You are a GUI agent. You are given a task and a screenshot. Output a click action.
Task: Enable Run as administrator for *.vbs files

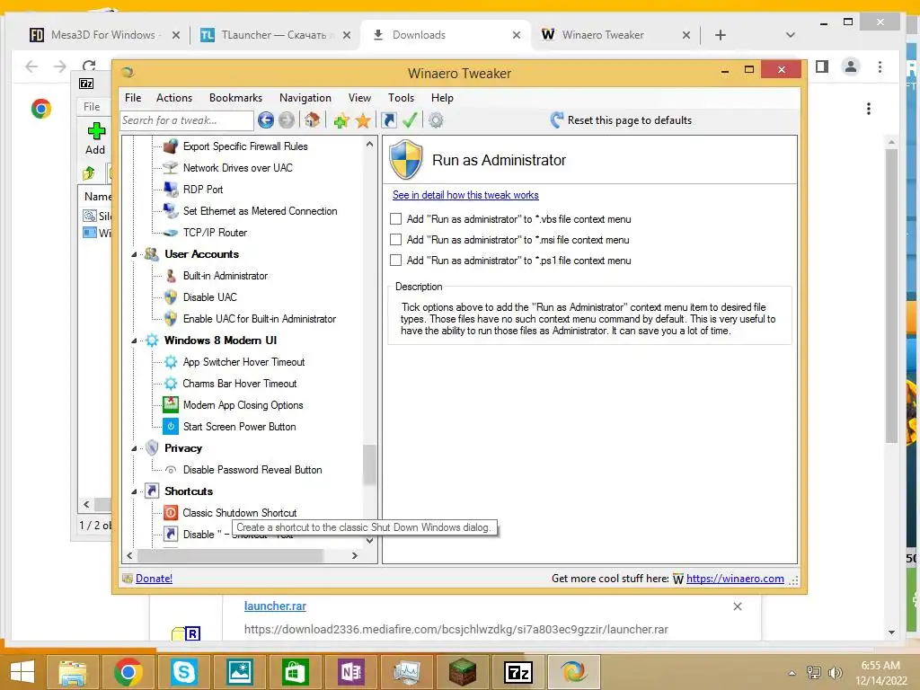[x=396, y=219]
